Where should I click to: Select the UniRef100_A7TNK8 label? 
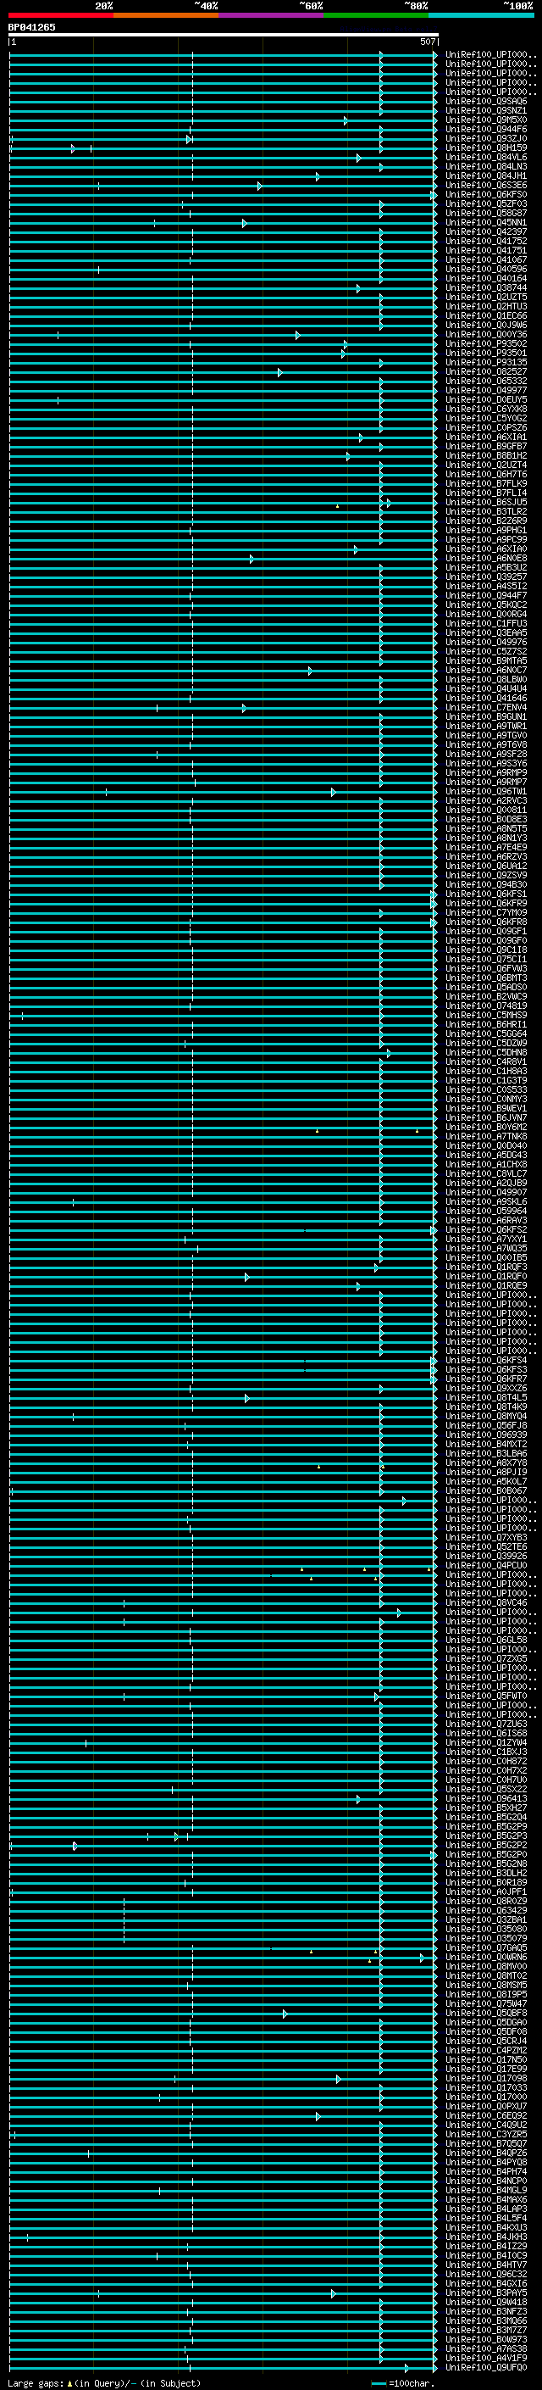pyautogui.click(x=485, y=1135)
